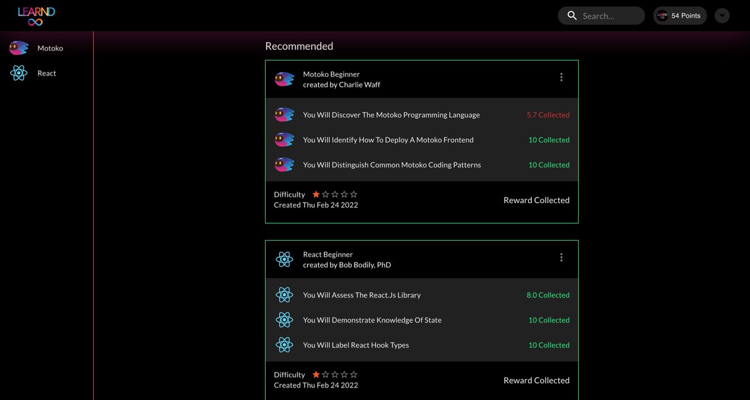Click the search magnifier icon
Image resolution: width=750 pixels, height=400 pixels.
[x=572, y=16]
